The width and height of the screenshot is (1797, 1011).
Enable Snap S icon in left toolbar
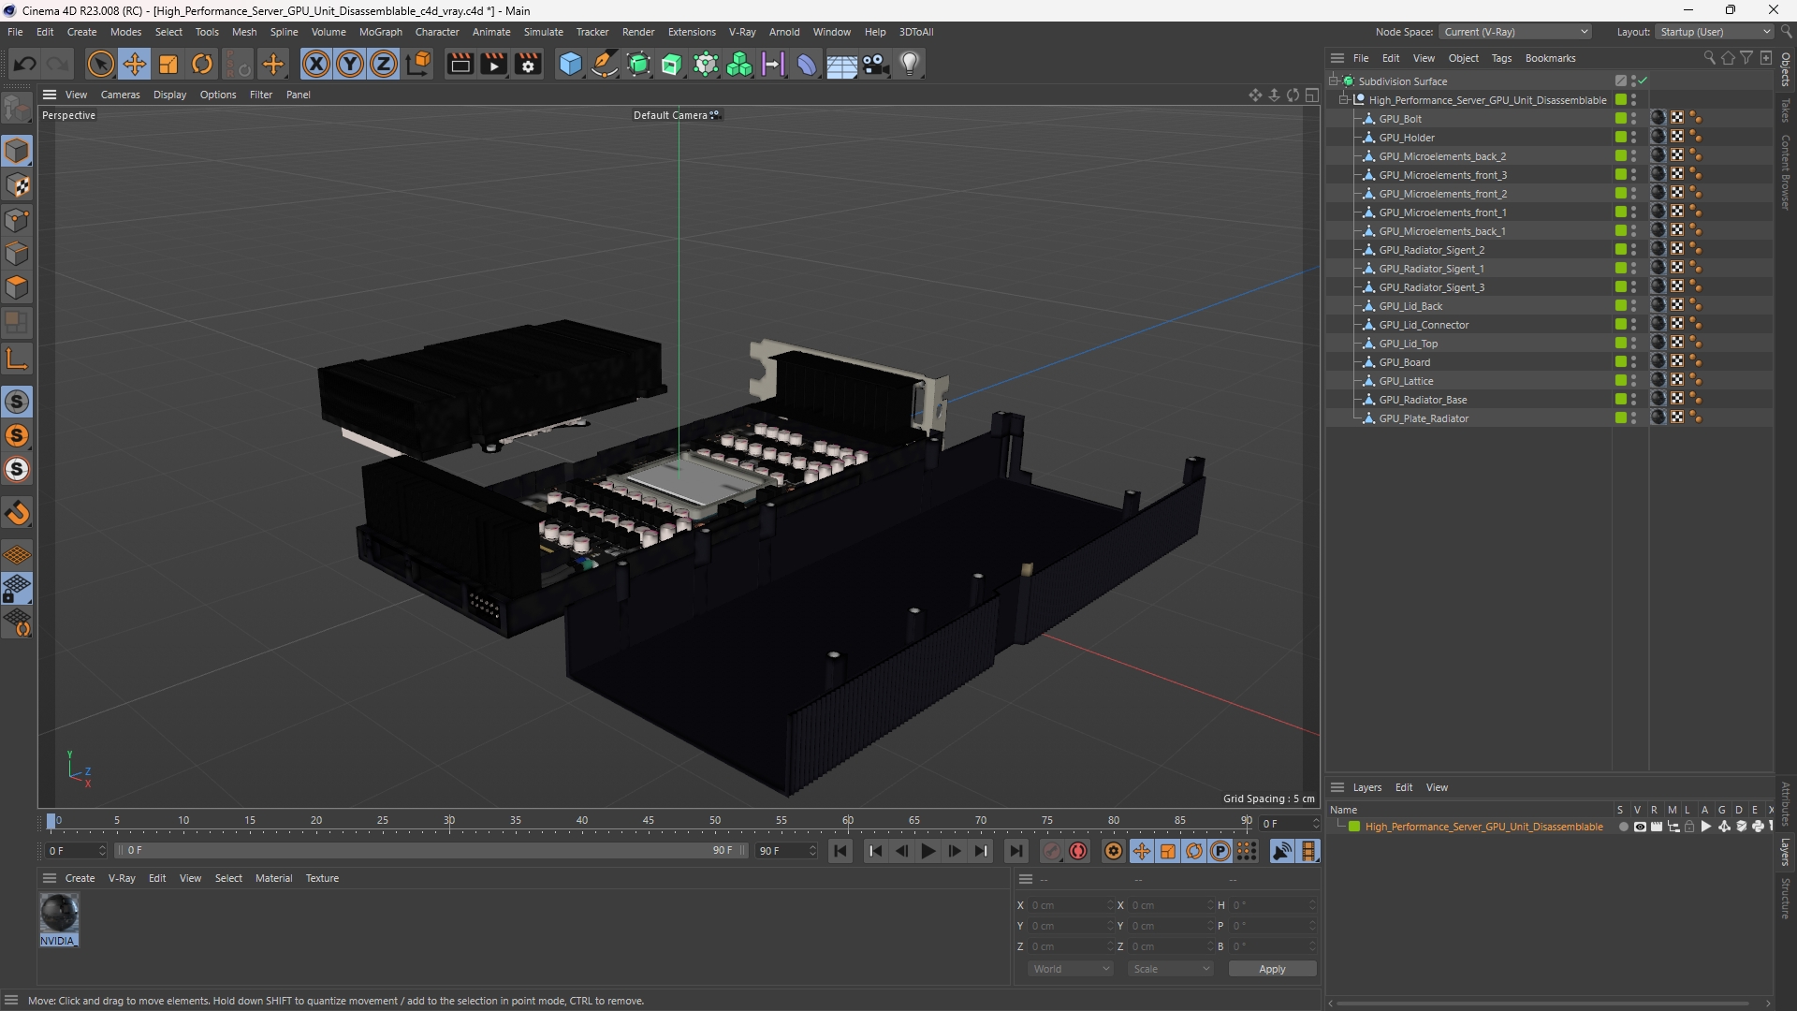(x=17, y=403)
